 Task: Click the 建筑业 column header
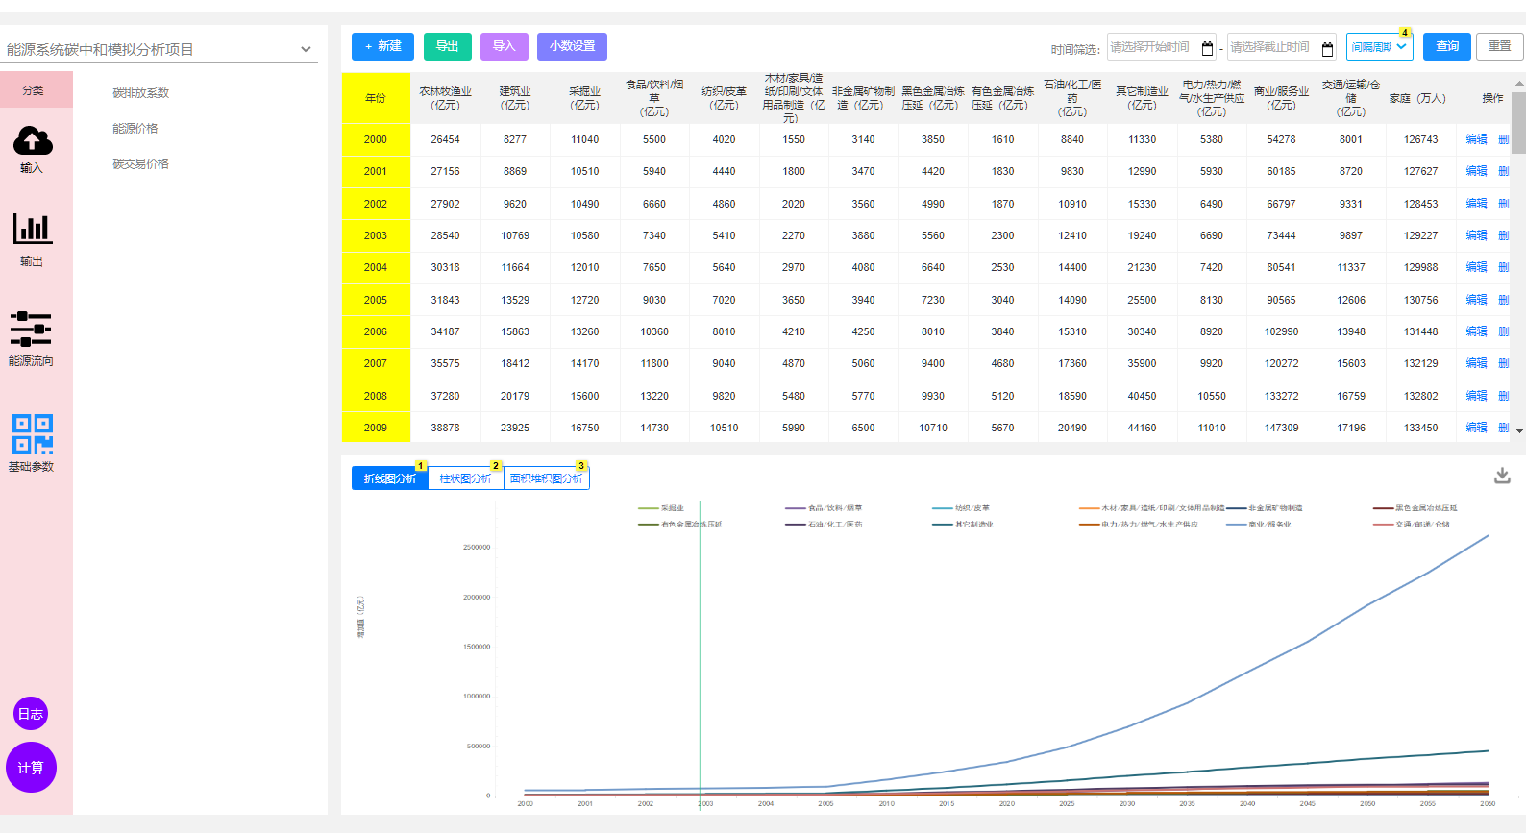click(x=515, y=98)
